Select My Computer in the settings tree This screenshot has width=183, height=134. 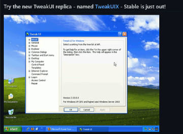38,62
